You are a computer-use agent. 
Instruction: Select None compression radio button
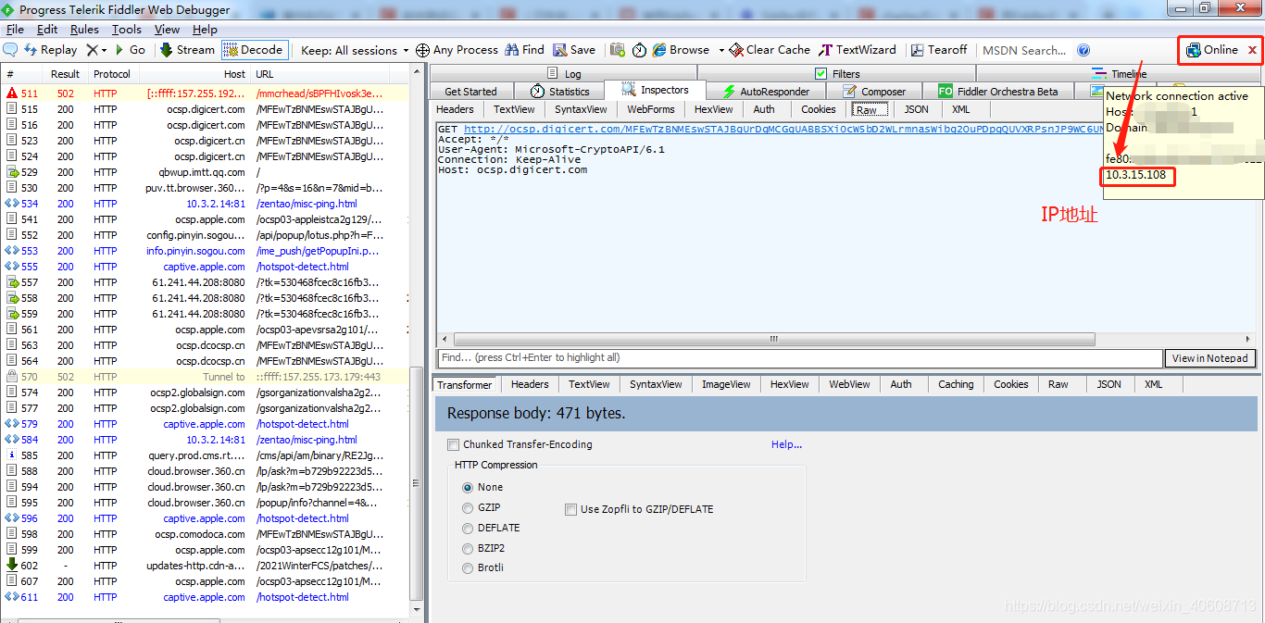tap(468, 487)
